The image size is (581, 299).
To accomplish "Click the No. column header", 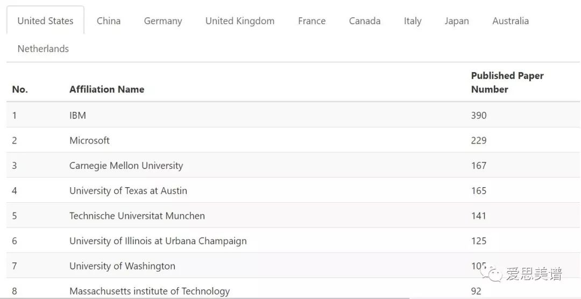I will [20, 89].
